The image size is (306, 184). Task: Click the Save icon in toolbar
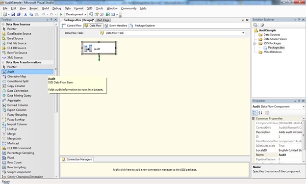[x=13, y=14]
